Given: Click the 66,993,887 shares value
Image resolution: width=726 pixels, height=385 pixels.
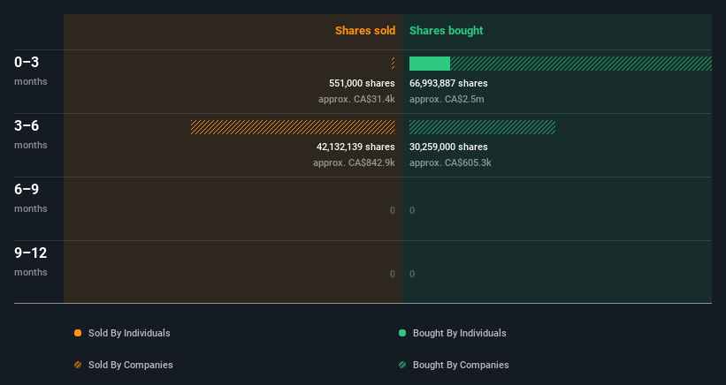Looking at the screenshot, I should pyautogui.click(x=448, y=83).
